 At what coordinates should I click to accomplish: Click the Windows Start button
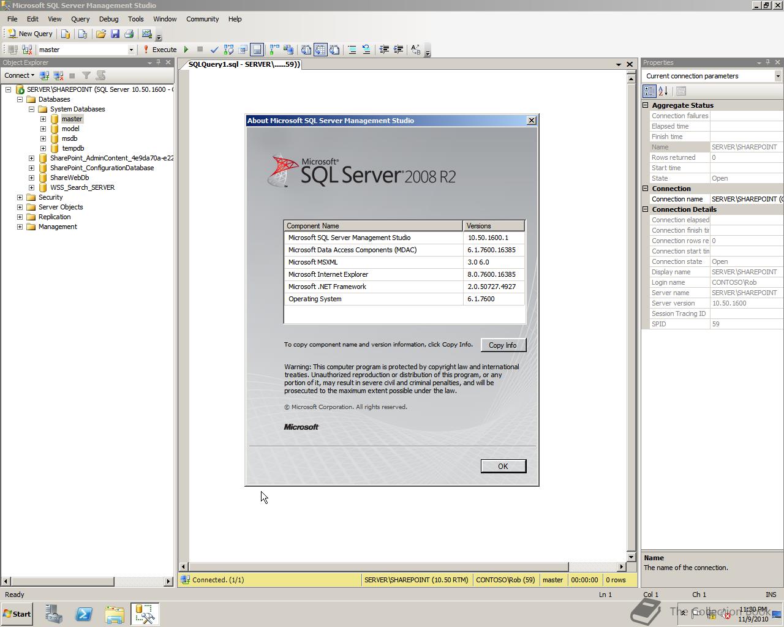17,614
